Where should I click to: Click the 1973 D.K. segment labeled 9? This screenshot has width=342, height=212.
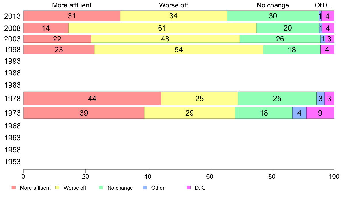coord(320,113)
